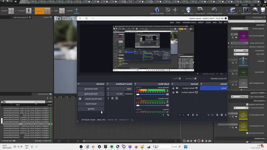267x150 pixels.
Task: Click Make Static Mesh in Unreal toolbar
Action: (x=157, y=11)
